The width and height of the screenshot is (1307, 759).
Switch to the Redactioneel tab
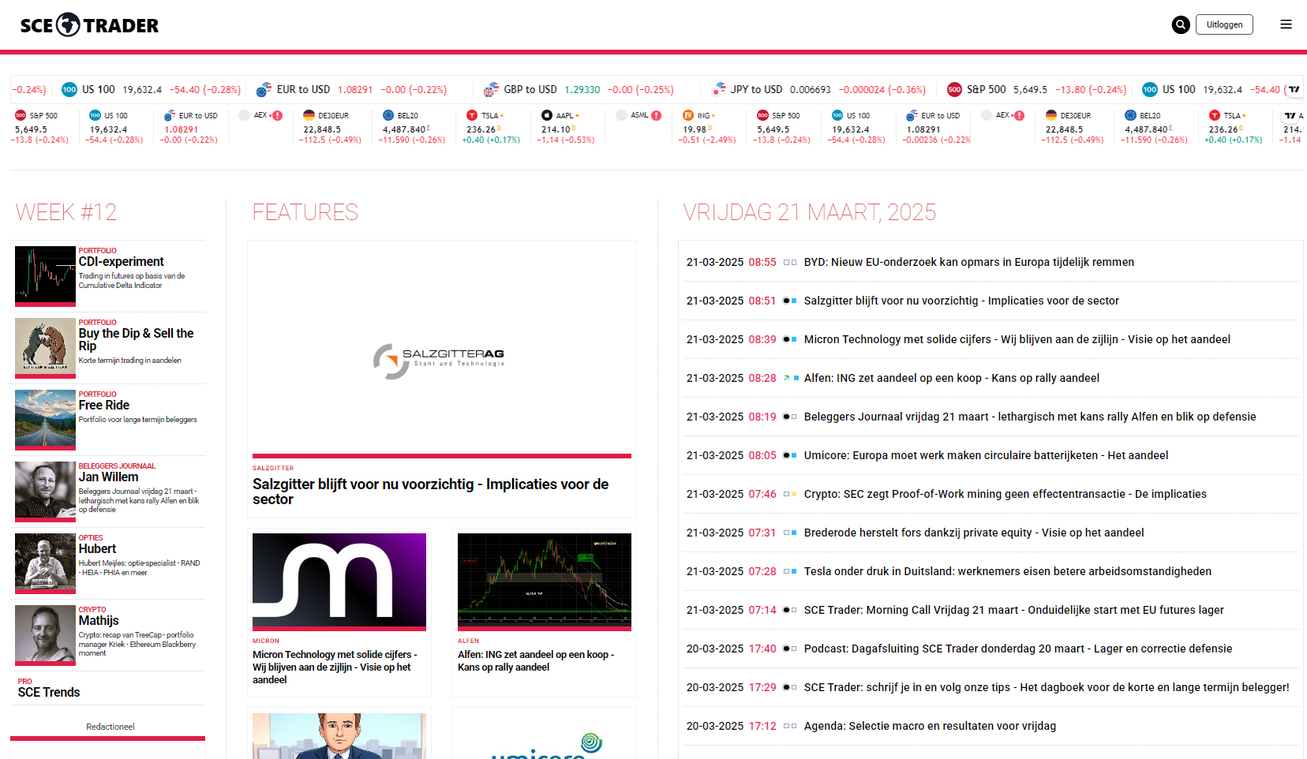point(110,727)
